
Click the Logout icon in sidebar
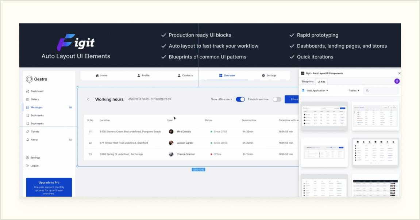coord(28,166)
